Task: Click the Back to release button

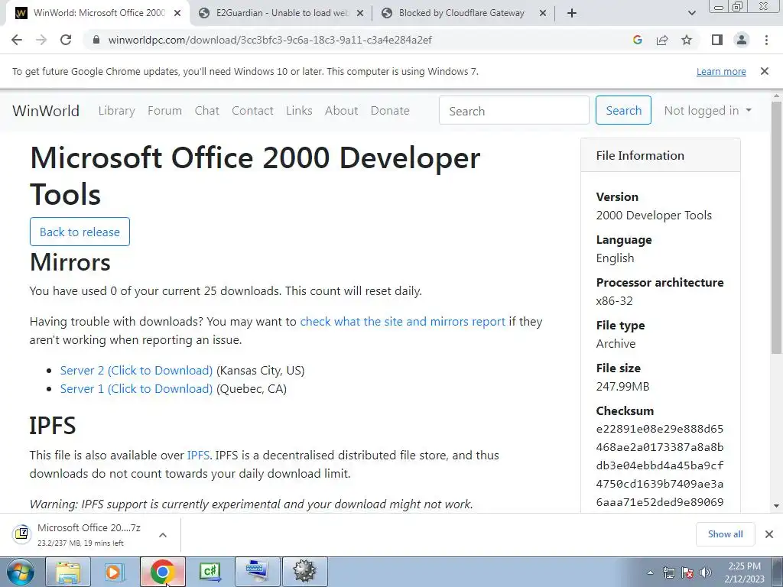Action: [x=80, y=232]
